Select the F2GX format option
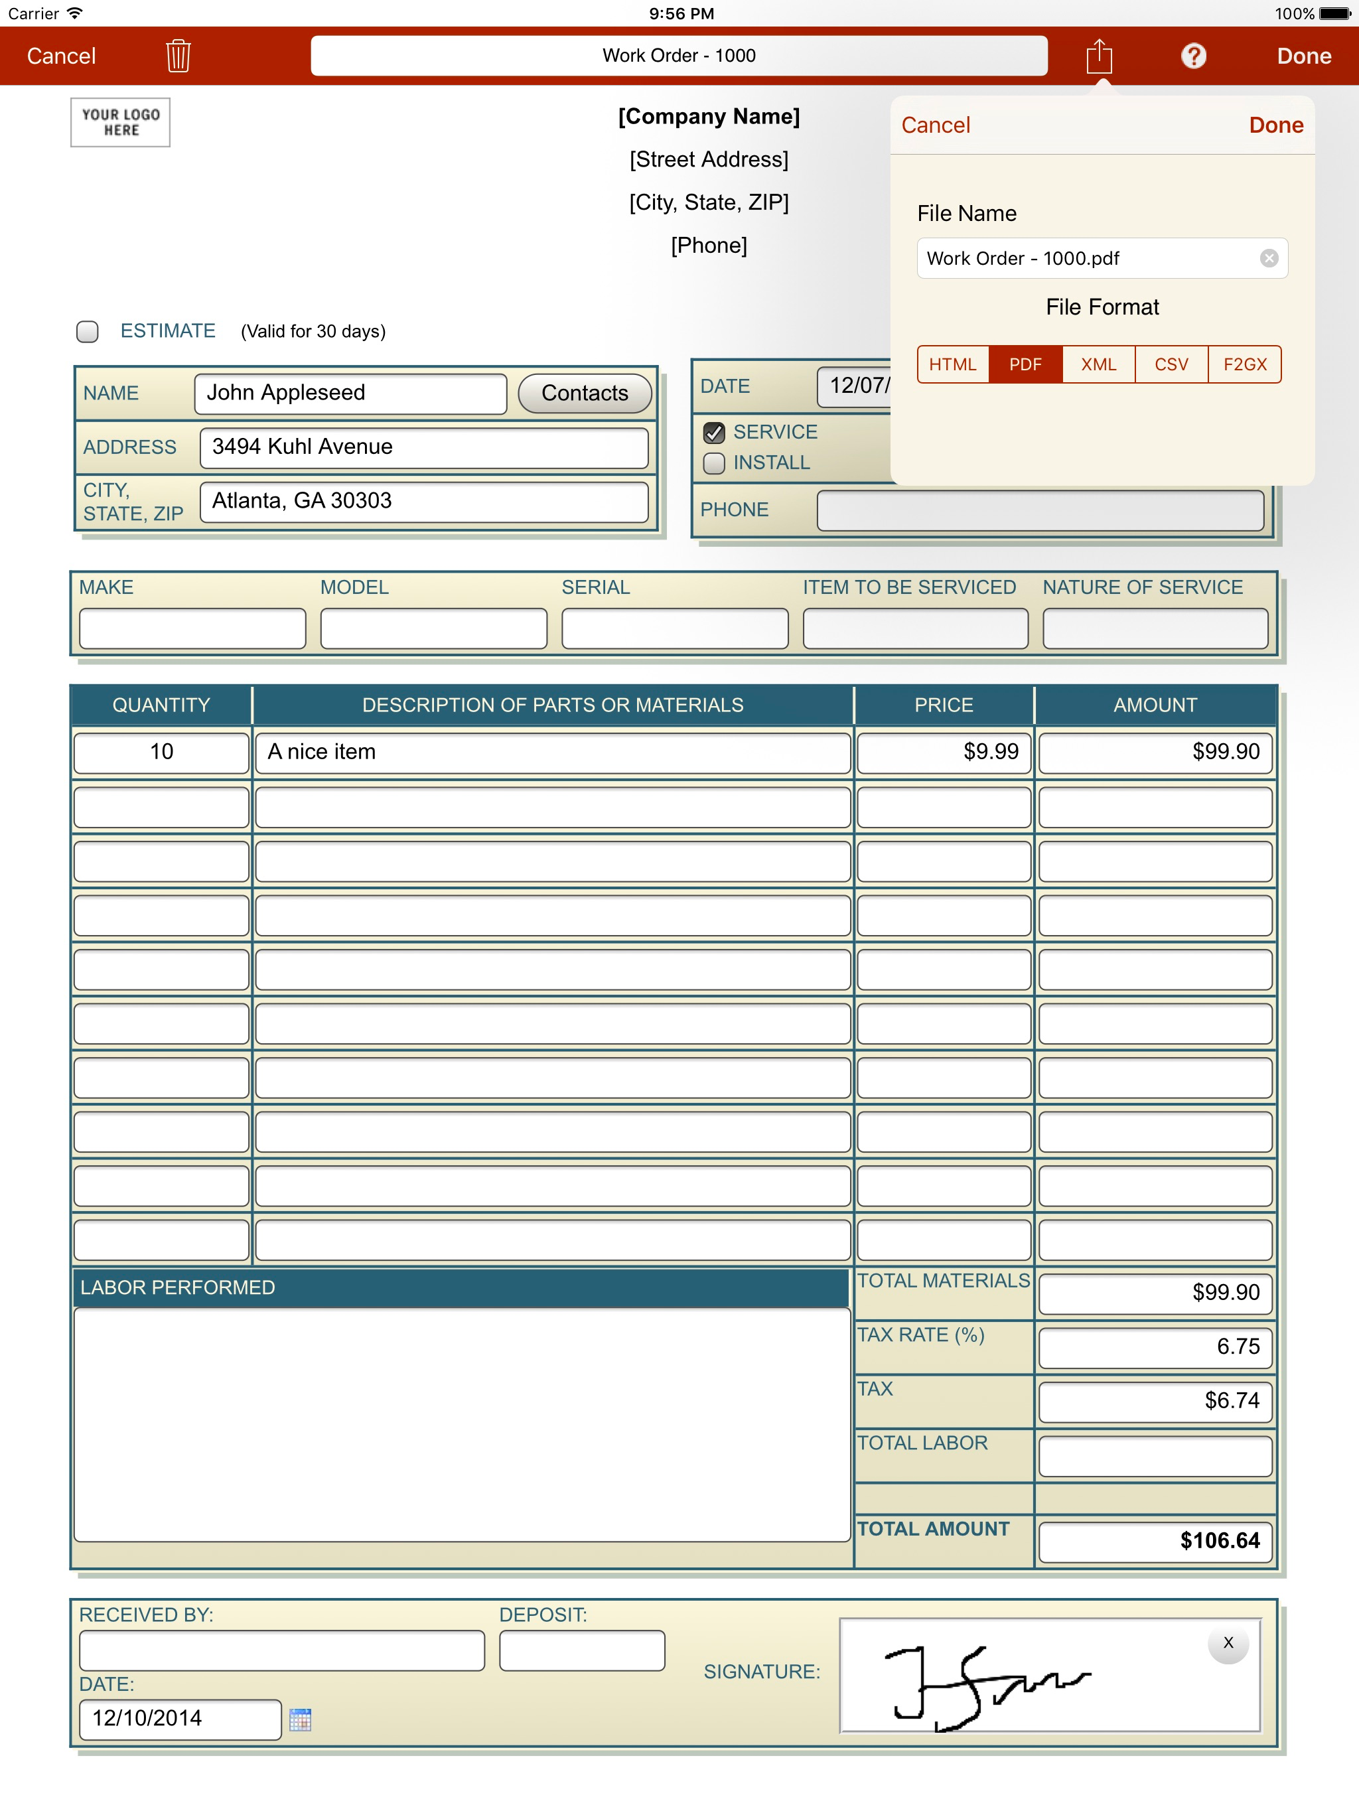 click(1244, 365)
